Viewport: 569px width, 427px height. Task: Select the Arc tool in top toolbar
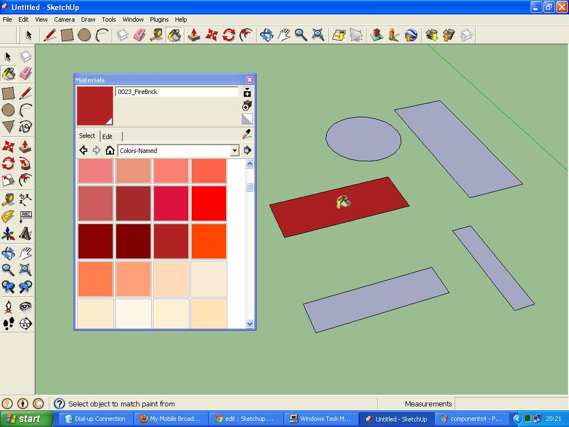[x=102, y=35]
